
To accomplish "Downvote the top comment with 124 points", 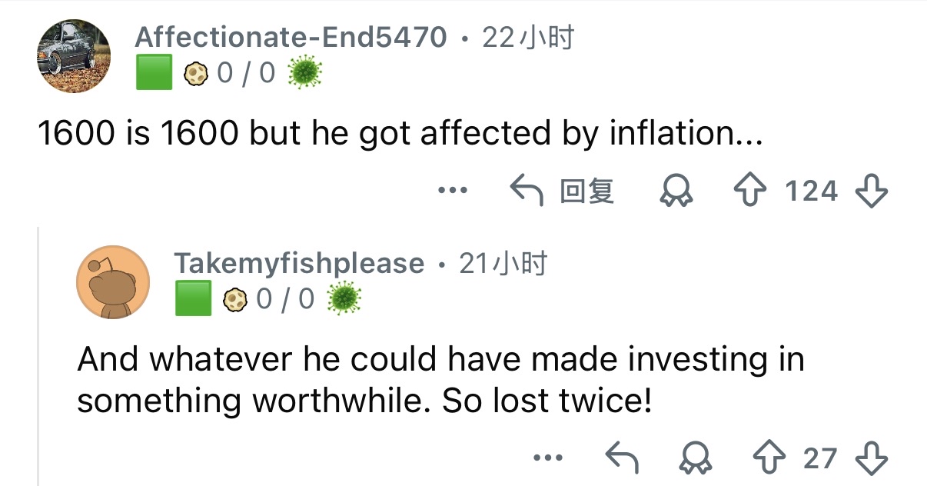I will point(872,190).
